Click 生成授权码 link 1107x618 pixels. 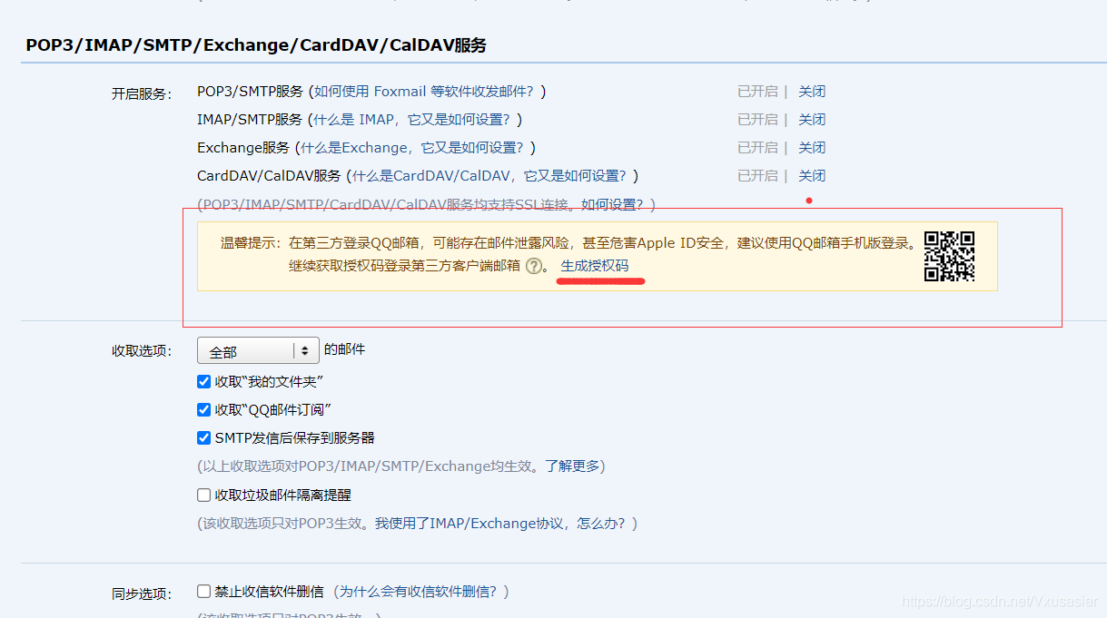click(x=594, y=266)
